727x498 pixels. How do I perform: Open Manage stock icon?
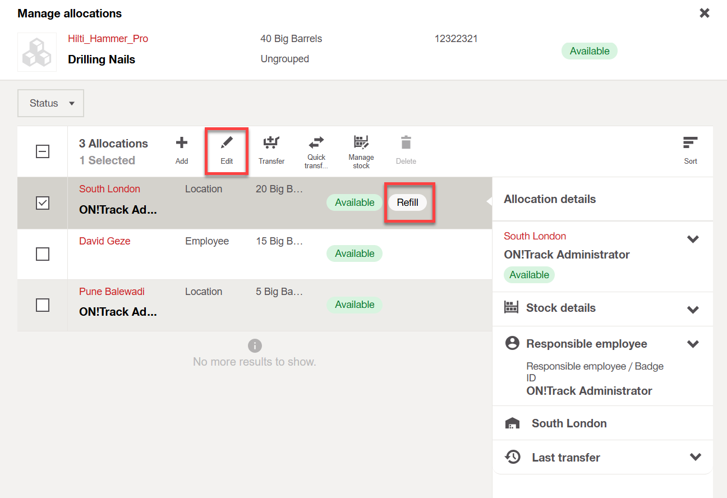[361, 142]
